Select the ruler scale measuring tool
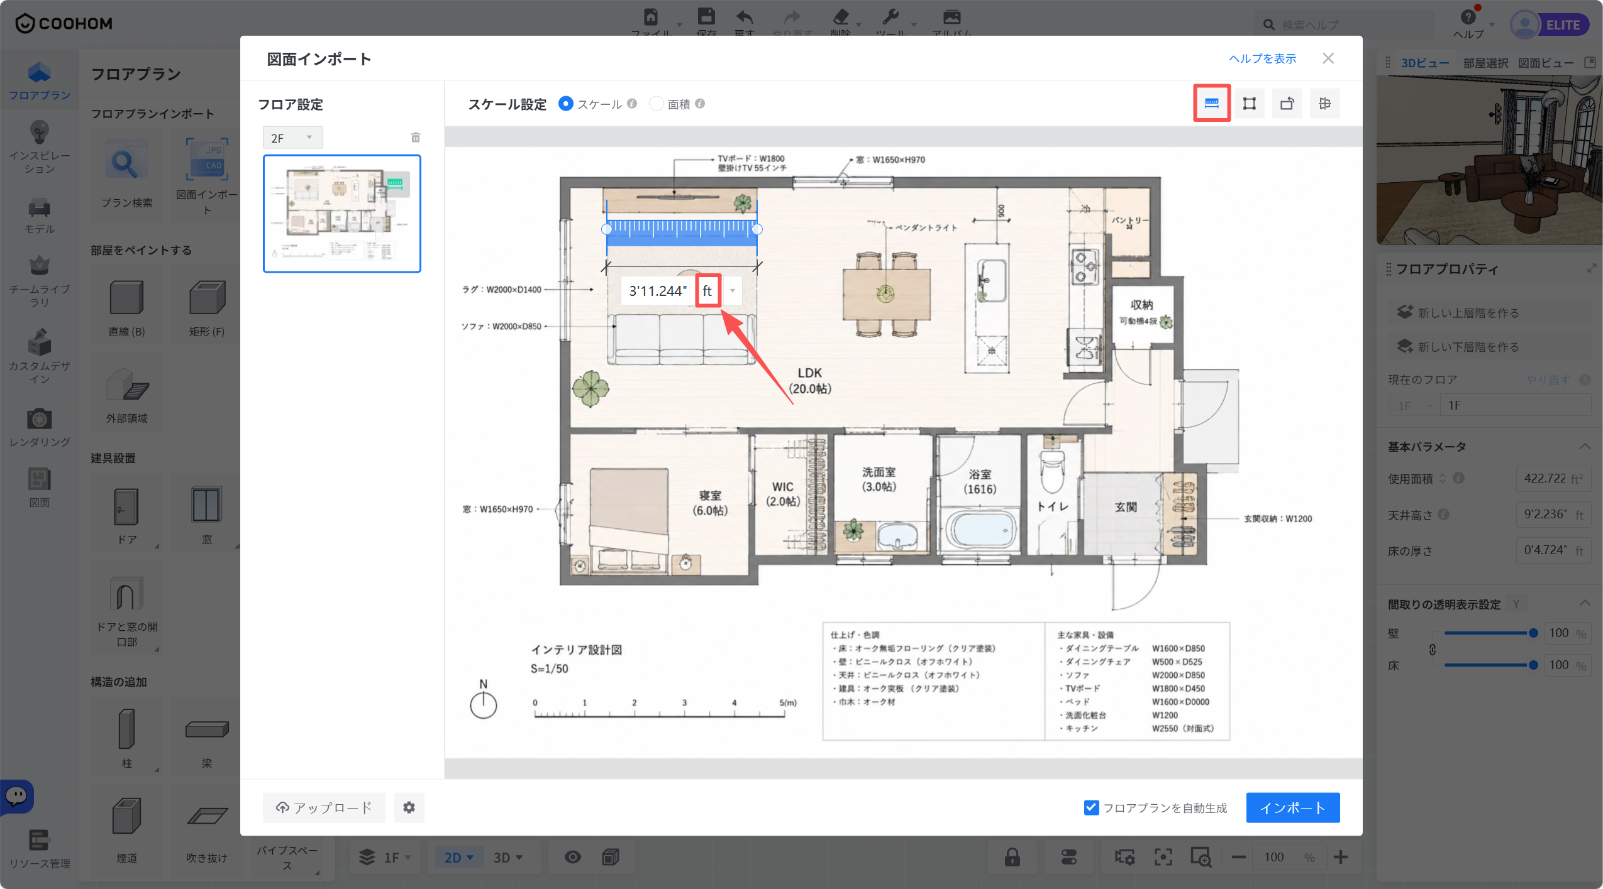Viewport: 1603px width, 889px height. (x=1211, y=104)
